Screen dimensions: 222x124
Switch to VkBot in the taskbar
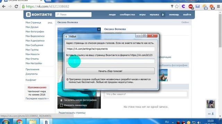(46, 122)
